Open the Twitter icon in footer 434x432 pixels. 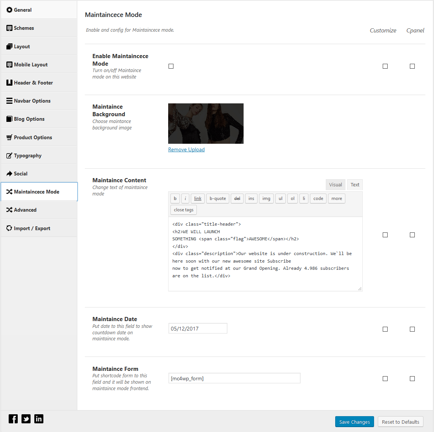pos(26,419)
